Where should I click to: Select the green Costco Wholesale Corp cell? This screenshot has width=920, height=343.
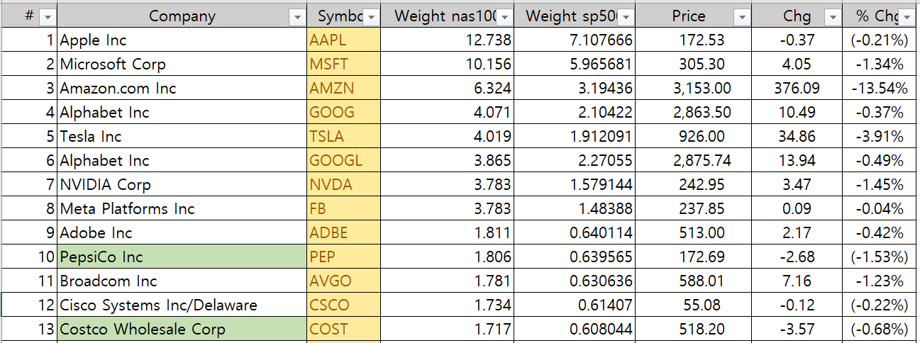pos(182,330)
